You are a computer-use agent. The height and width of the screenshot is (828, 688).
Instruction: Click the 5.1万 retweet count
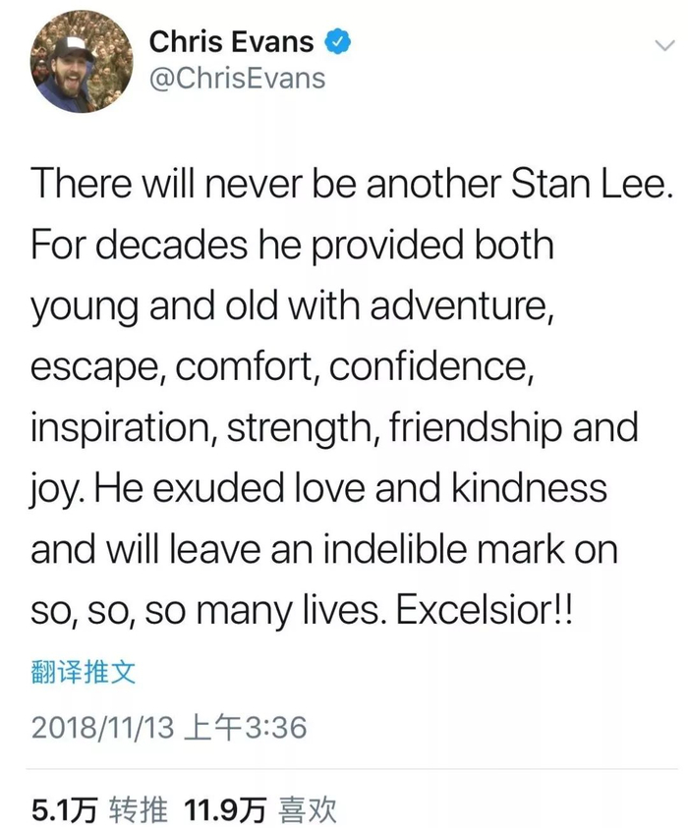[x=65, y=809]
